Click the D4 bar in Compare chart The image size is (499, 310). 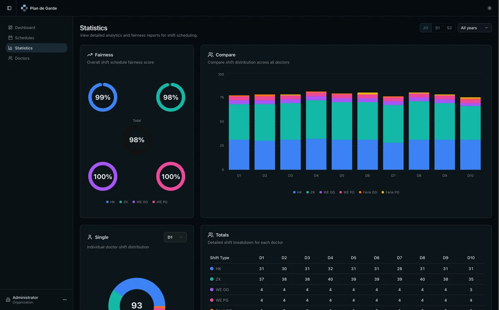(316, 133)
